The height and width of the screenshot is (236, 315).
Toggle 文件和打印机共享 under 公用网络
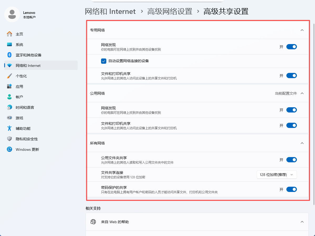click(x=291, y=125)
